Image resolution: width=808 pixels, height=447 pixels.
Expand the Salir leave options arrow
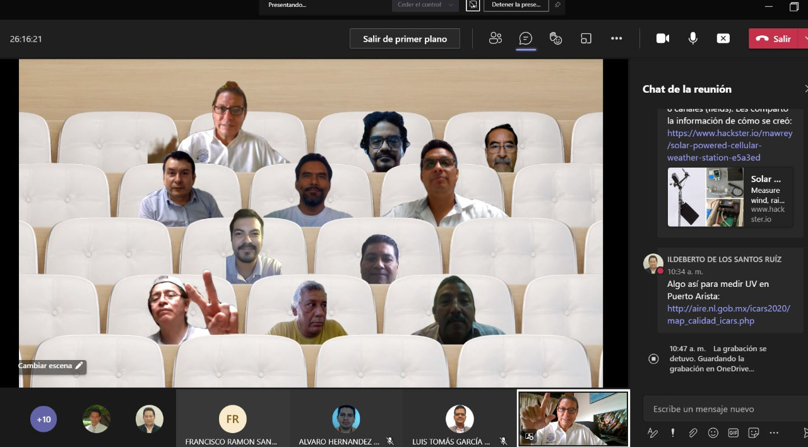[x=804, y=38]
